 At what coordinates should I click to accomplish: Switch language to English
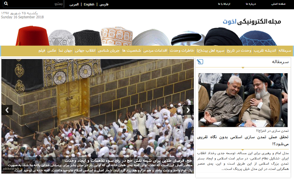tap(89, 4)
